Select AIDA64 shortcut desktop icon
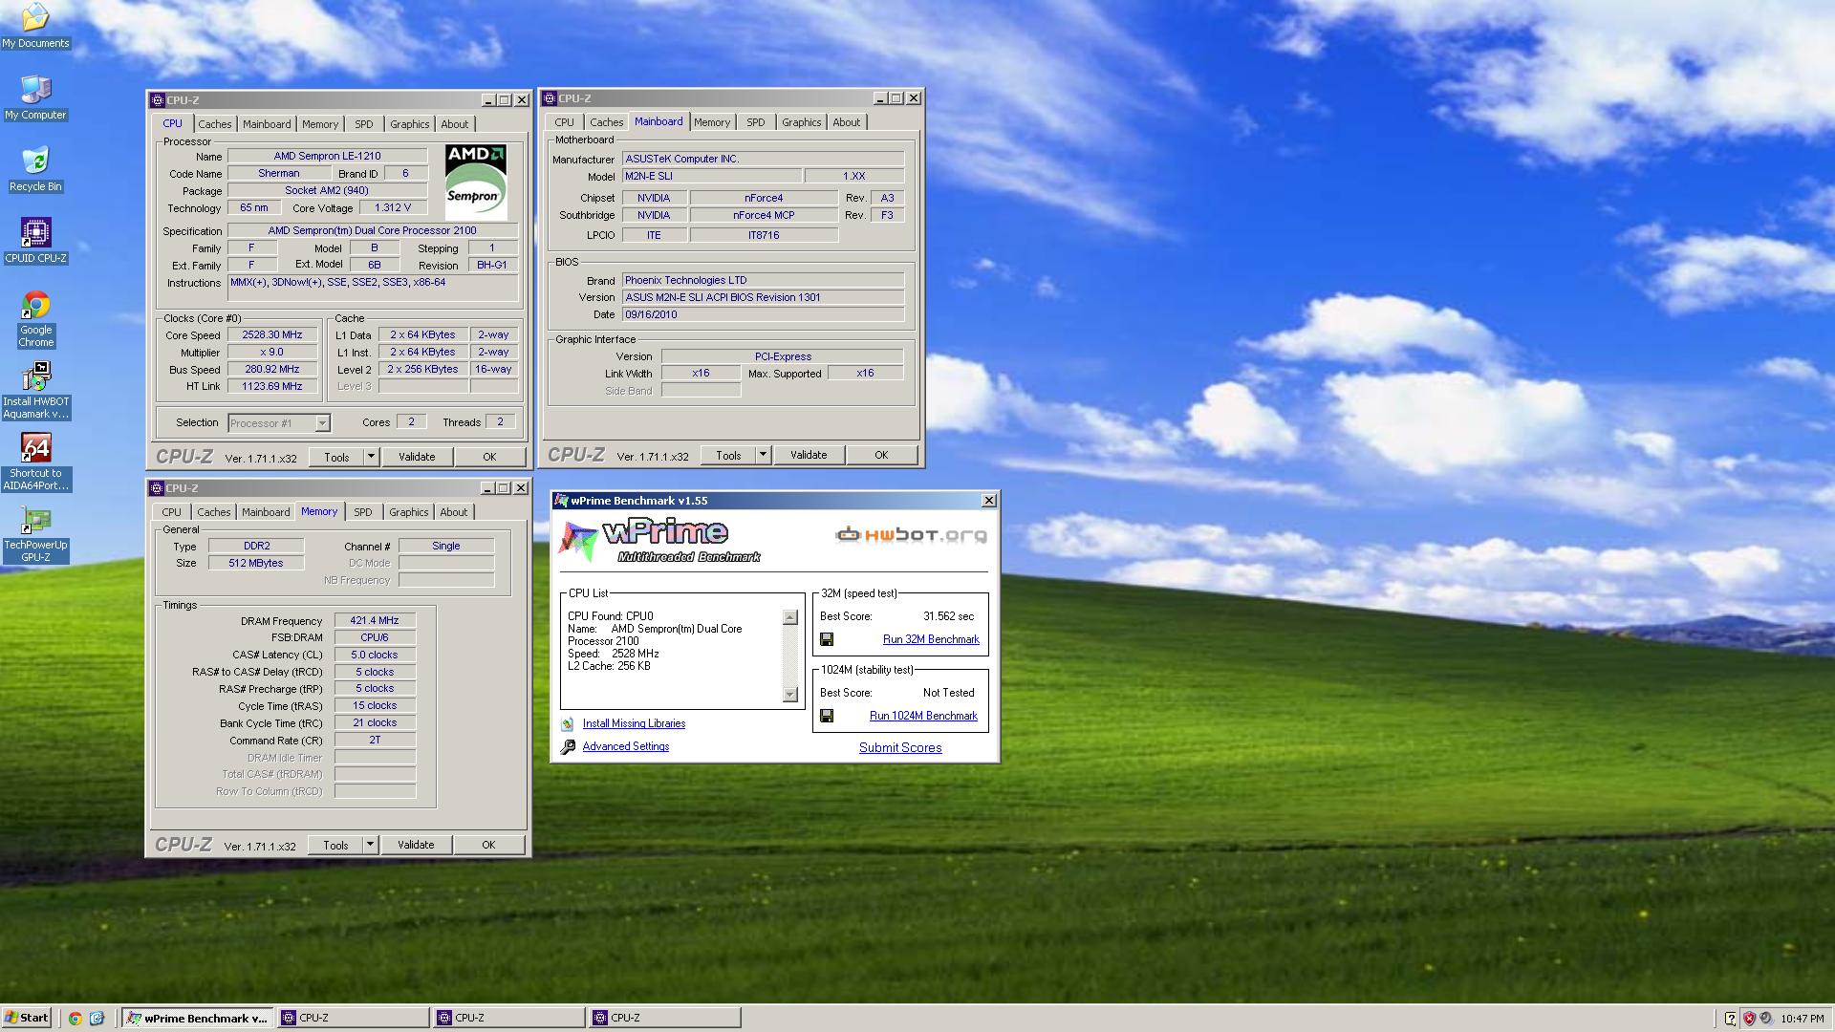Screen dimensions: 1835x1032 (x=35, y=462)
